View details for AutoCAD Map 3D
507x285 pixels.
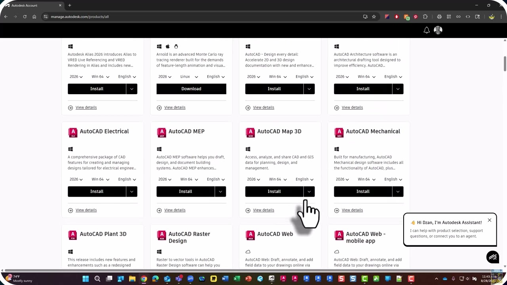263,210
